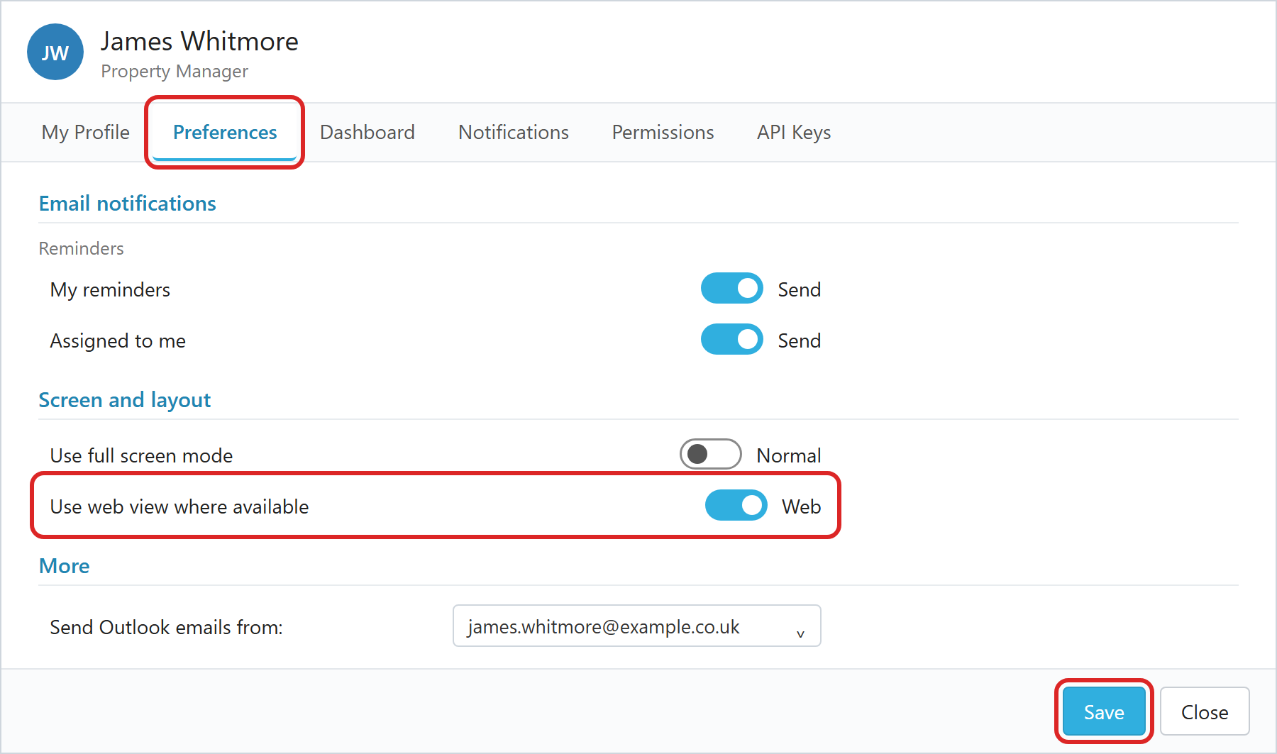Click the Send Outlook emails from label

[166, 627]
